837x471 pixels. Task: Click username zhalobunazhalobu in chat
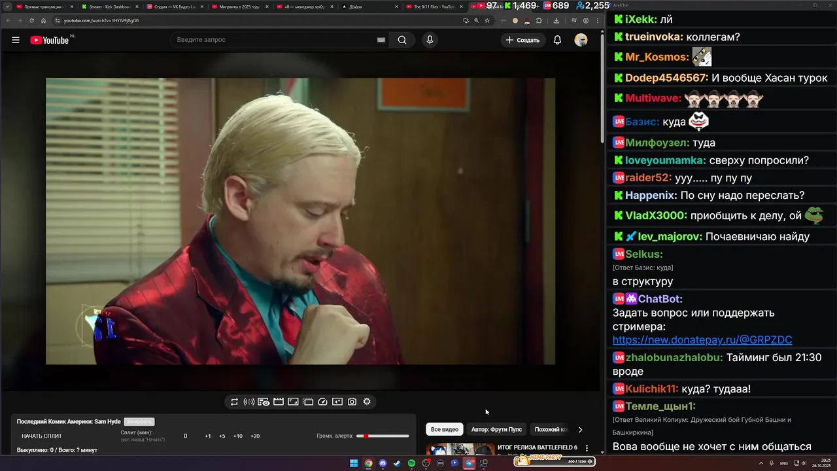[674, 358]
